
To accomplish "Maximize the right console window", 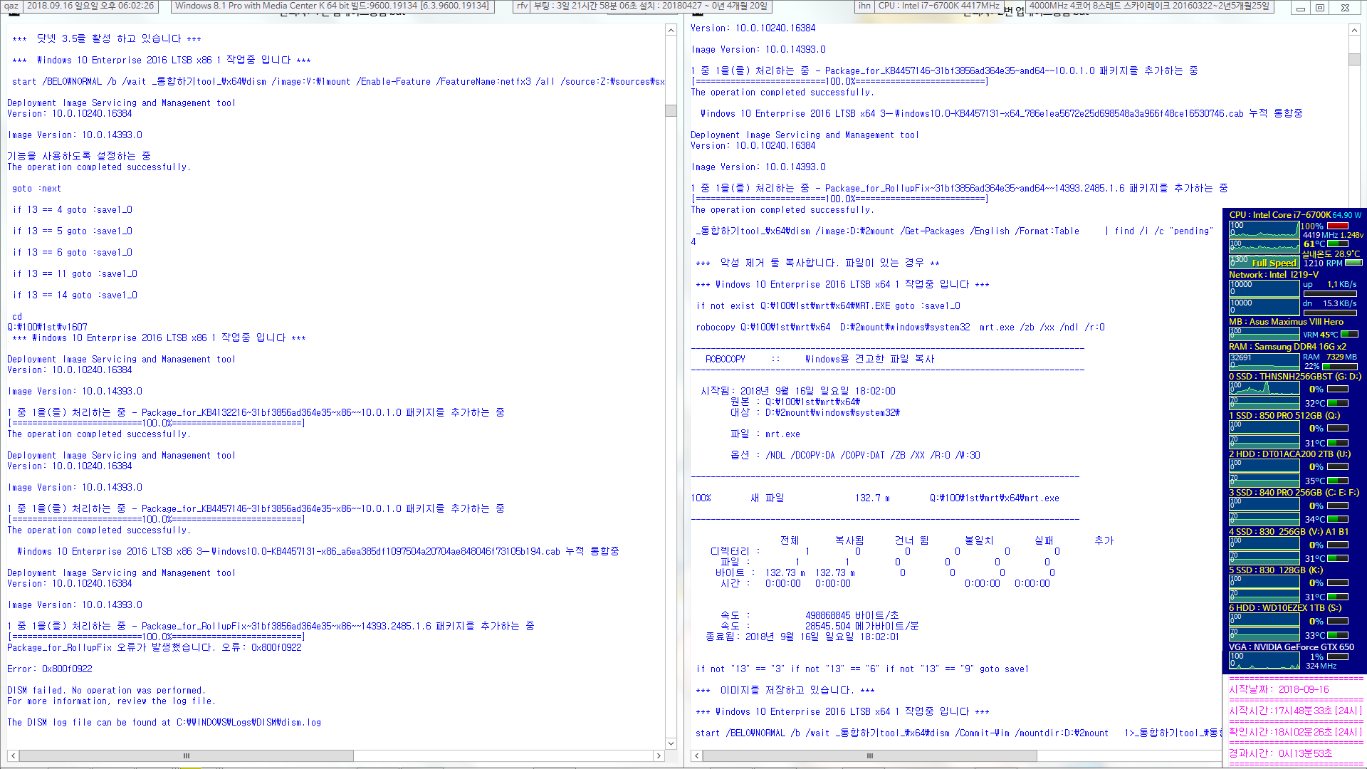I will 1320,8.
